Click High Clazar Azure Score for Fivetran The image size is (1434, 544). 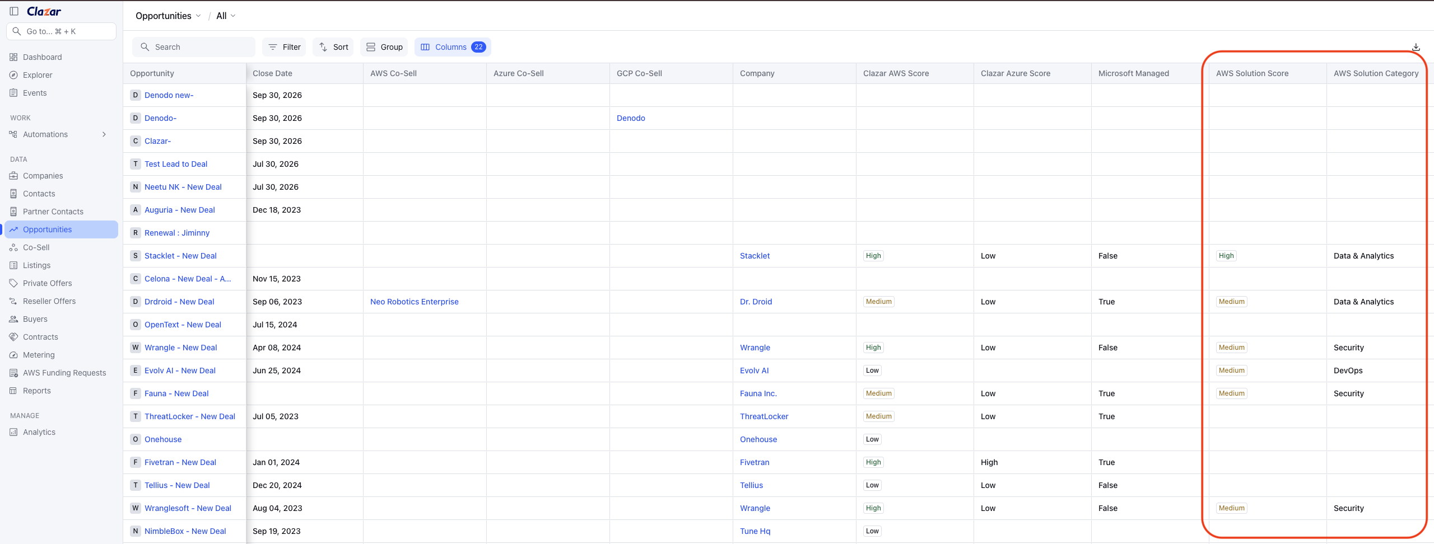[x=989, y=462]
